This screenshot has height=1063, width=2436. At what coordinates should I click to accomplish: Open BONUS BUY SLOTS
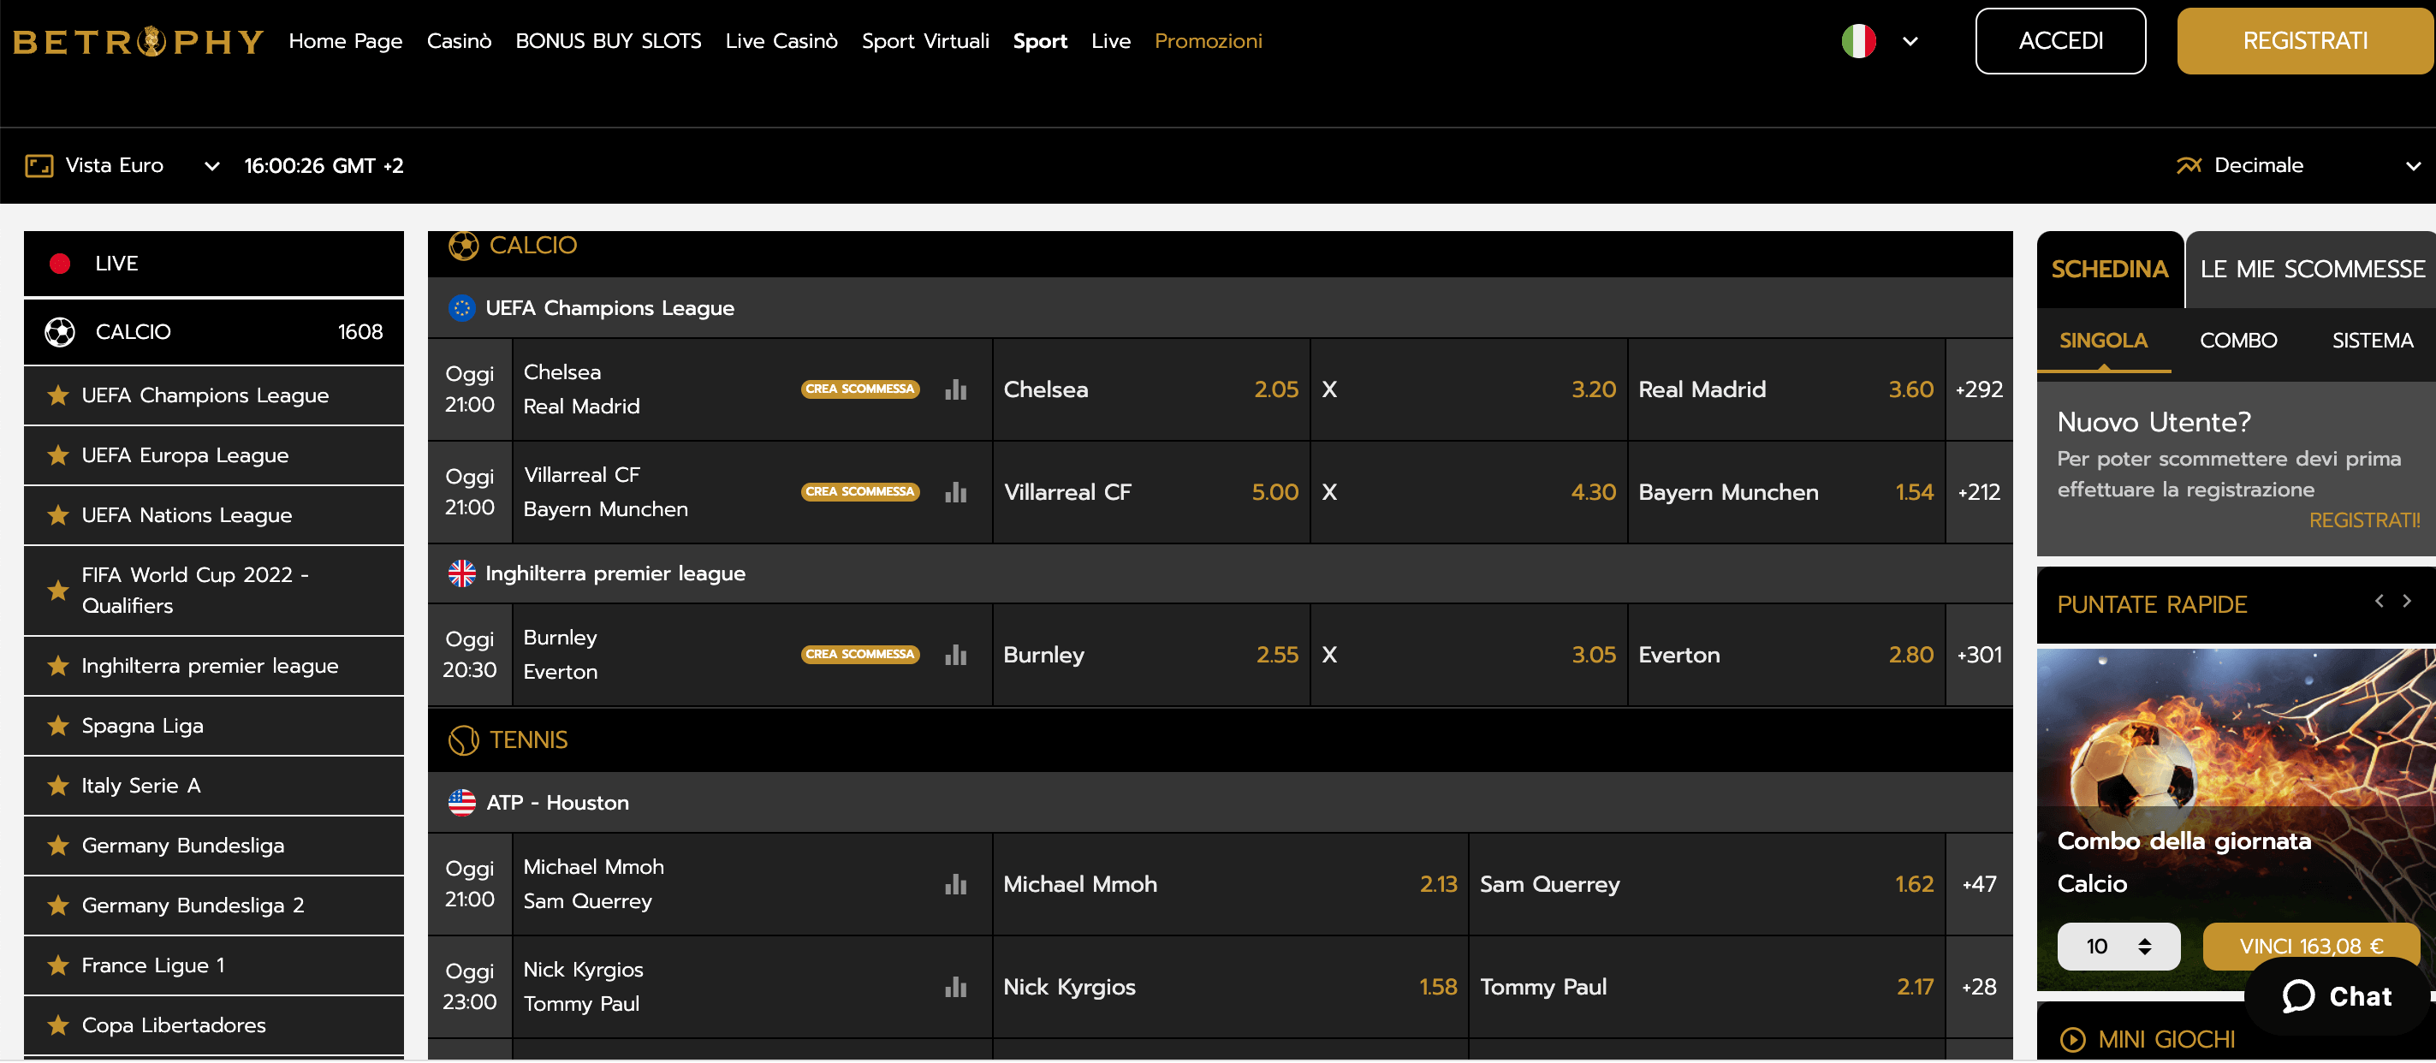(608, 42)
